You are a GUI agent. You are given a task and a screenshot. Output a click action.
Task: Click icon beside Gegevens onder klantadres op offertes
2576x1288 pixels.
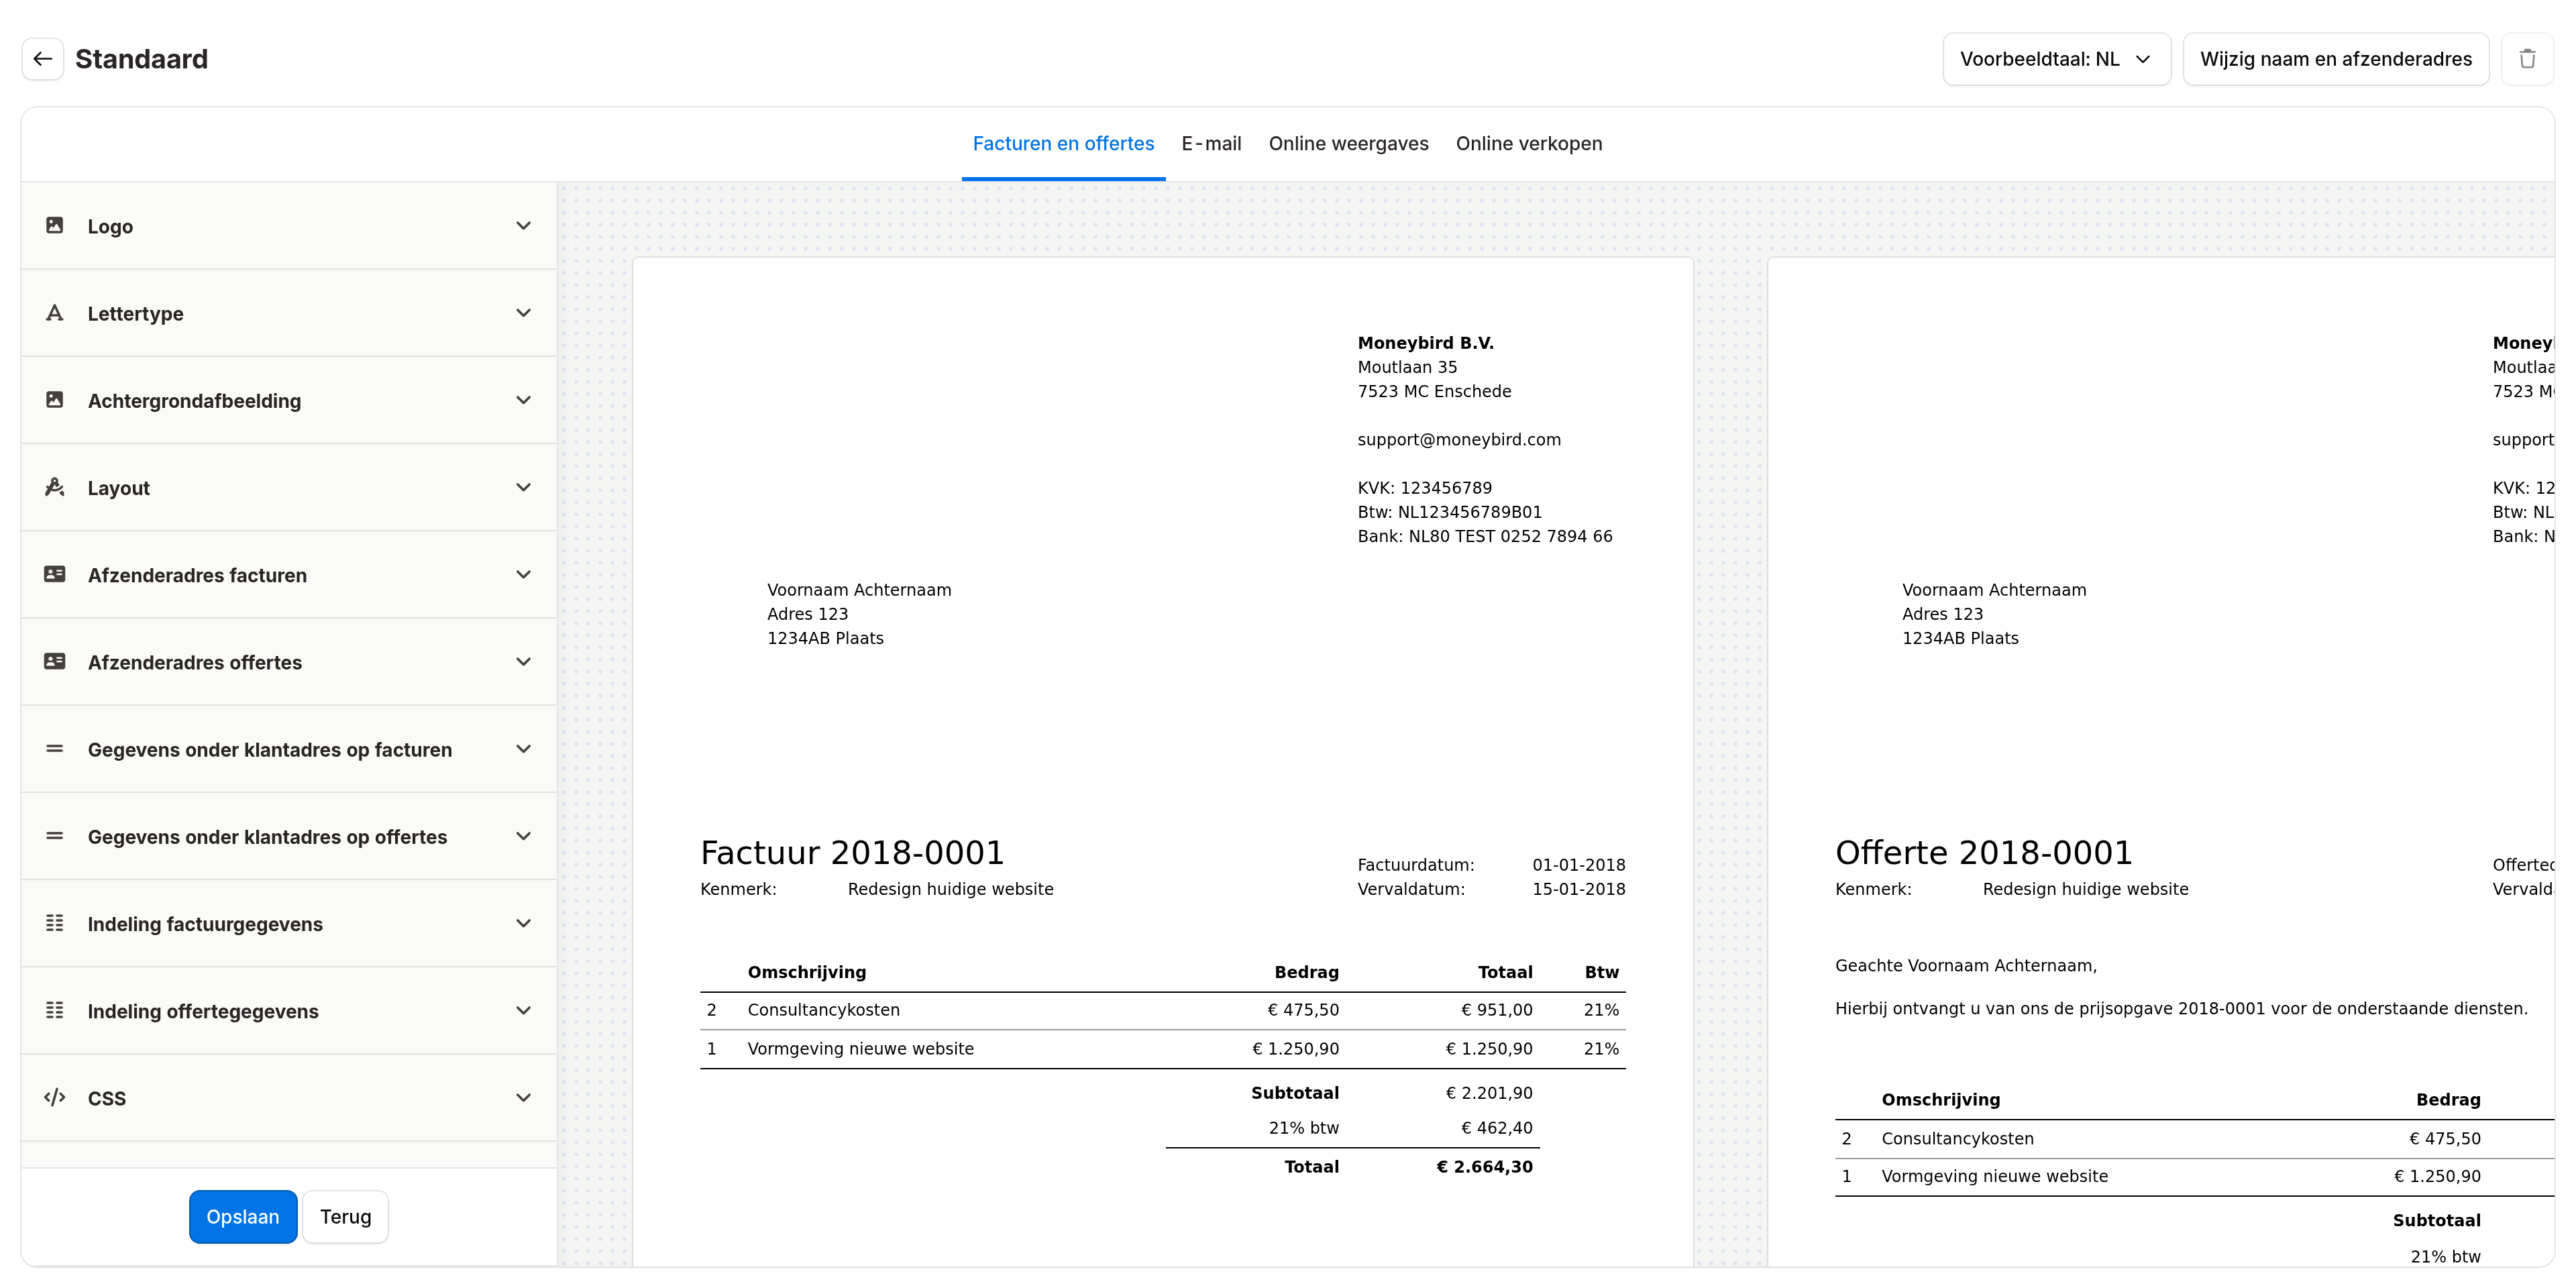55,836
